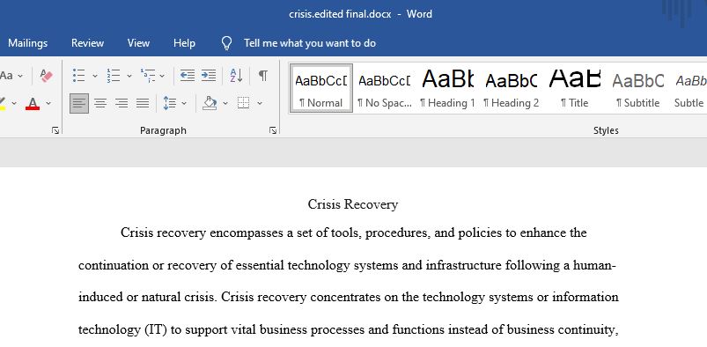Click the Clear All Formatting eraser icon
Screen dimensions: 707x347
[46, 76]
